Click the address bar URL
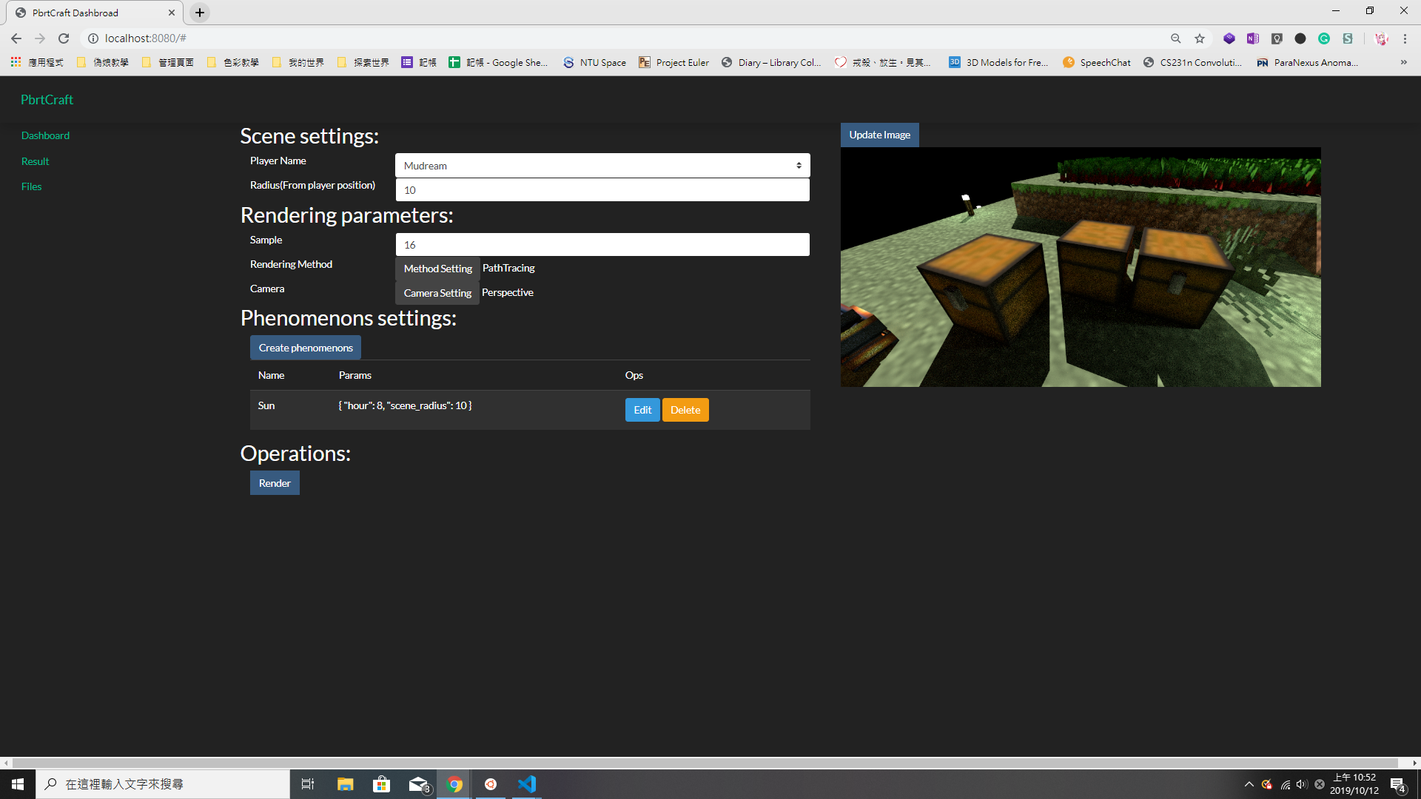The width and height of the screenshot is (1421, 799). click(x=146, y=38)
